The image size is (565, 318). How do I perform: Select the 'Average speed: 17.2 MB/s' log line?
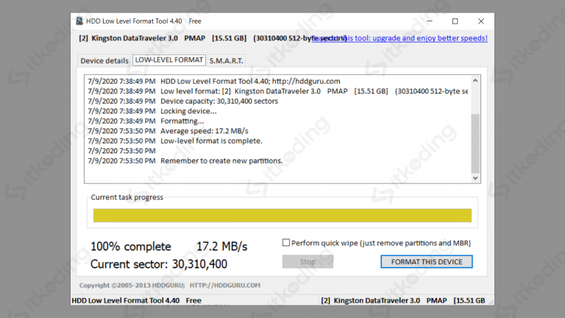tap(204, 130)
